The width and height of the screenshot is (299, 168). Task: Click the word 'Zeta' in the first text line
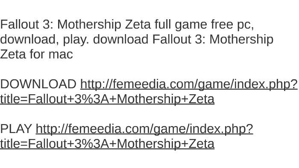tap(138, 25)
